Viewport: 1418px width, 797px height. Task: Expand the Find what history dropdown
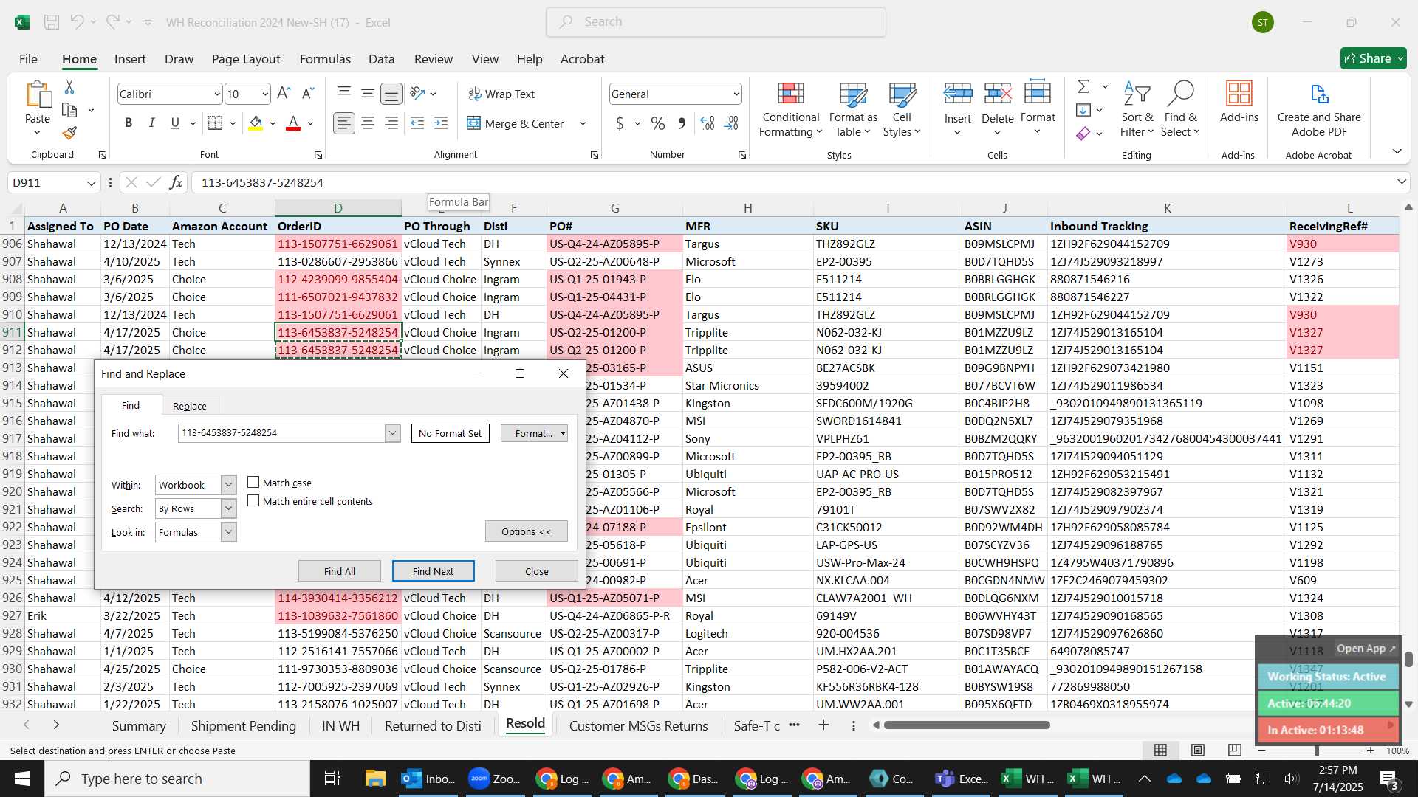coord(393,433)
